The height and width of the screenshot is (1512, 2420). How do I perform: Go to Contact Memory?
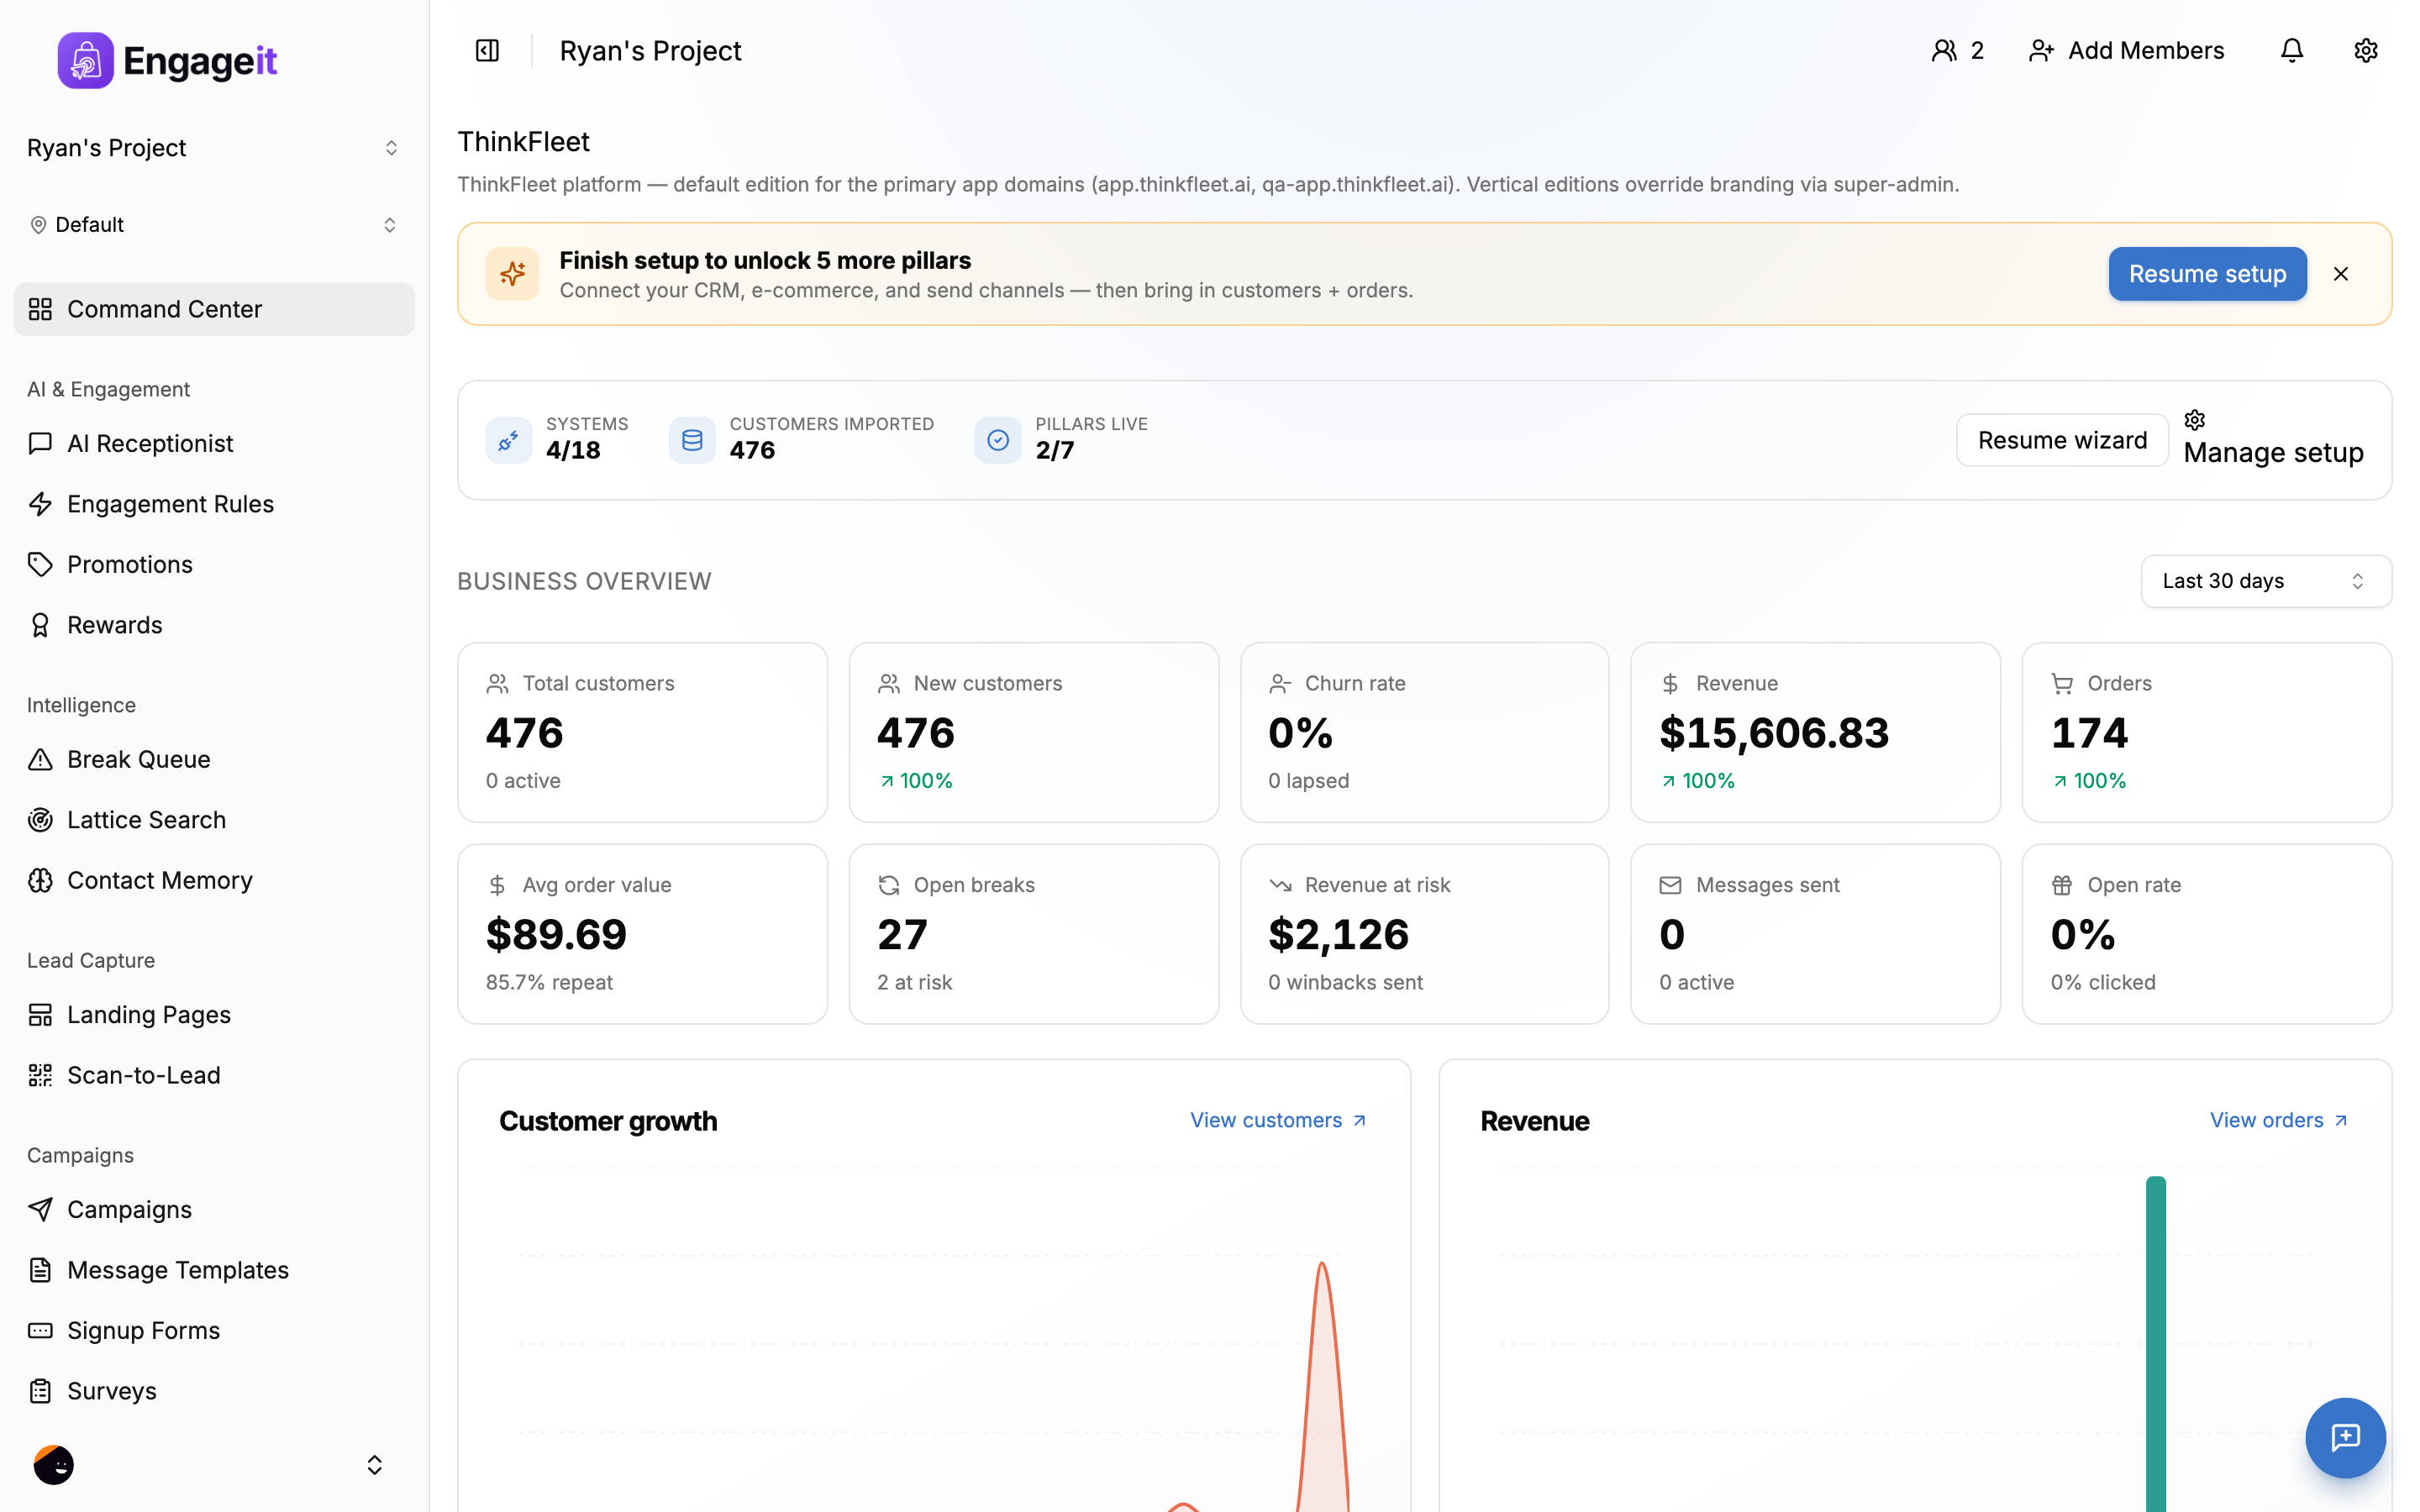click(213, 880)
